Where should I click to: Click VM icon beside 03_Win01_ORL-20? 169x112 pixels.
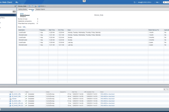(10, 103)
